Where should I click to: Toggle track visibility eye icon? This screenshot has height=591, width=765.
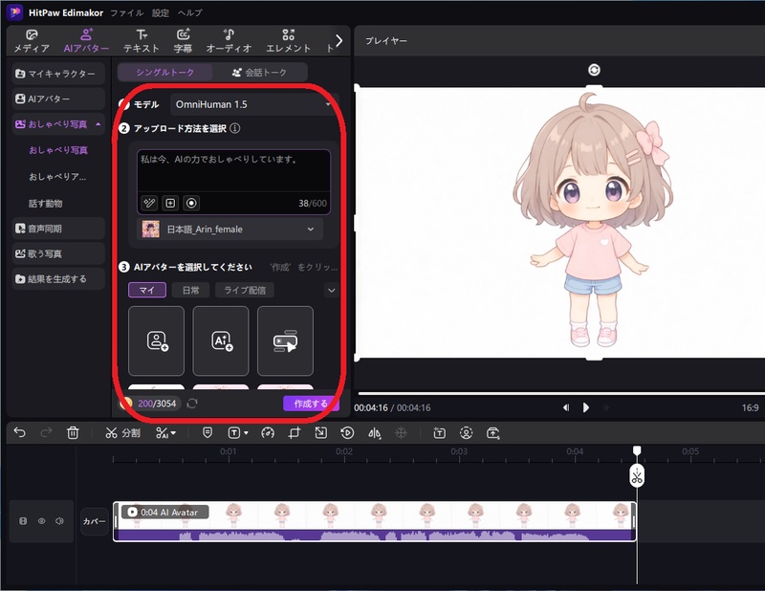[x=41, y=521]
